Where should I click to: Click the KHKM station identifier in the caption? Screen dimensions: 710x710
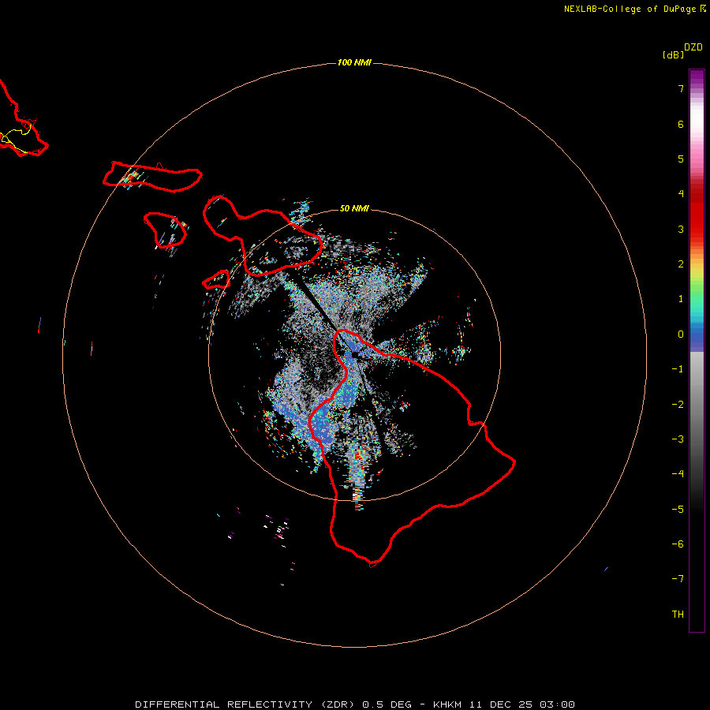tap(448, 704)
